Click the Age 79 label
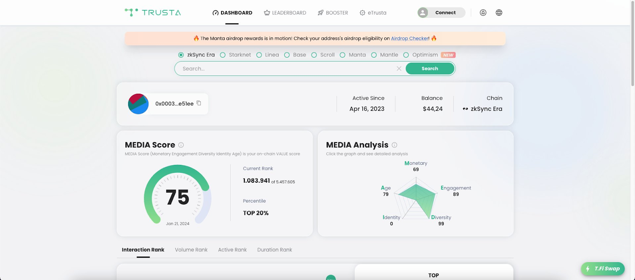 tap(386, 191)
